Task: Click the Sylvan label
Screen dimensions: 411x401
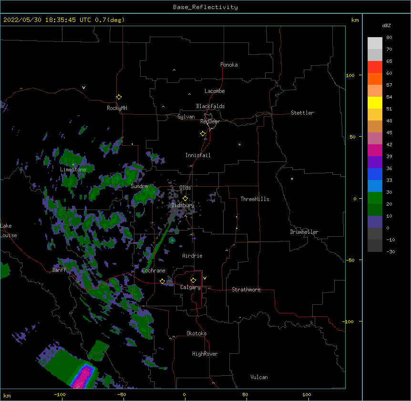Action: click(186, 117)
